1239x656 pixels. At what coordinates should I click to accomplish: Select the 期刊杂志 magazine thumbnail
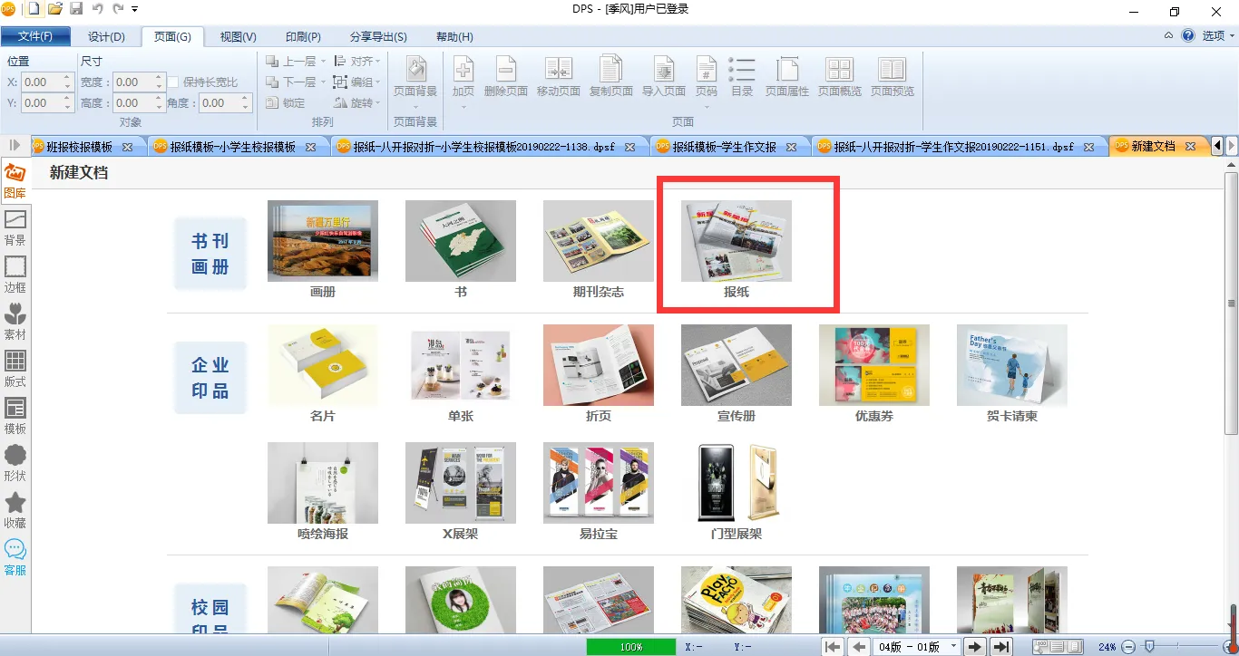[599, 241]
